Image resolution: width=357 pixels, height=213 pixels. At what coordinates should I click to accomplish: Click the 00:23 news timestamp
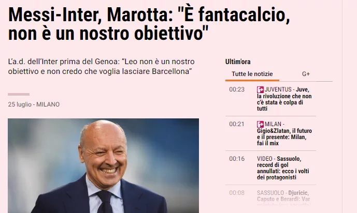(237, 89)
